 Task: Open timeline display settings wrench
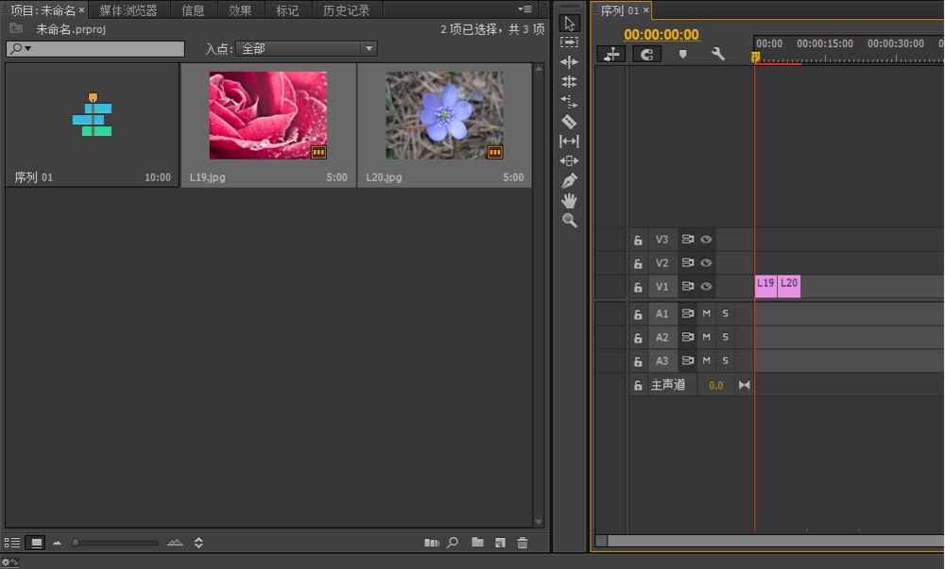(717, 54)
